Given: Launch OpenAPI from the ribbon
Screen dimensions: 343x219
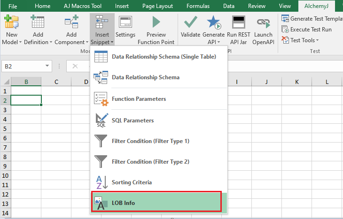Looking at the screenshot, I should [264, 30].
